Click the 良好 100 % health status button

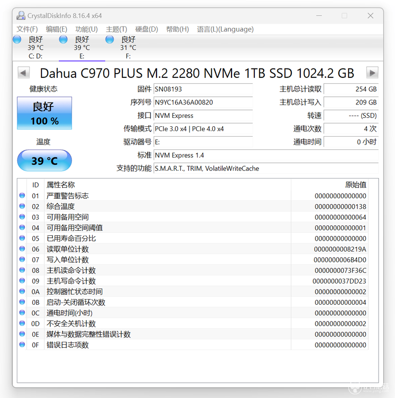44,113
